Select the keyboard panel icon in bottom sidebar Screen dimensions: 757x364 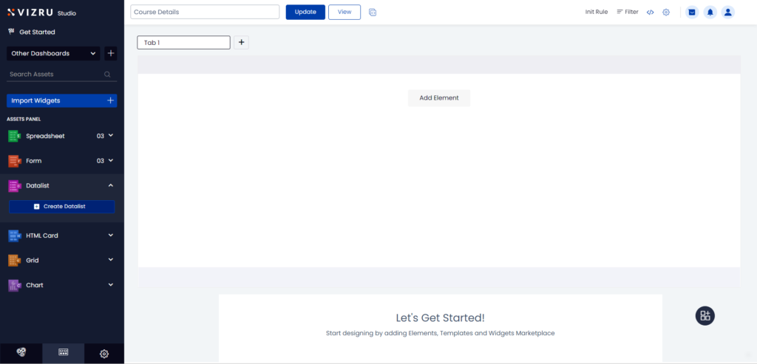pos(63,354)
